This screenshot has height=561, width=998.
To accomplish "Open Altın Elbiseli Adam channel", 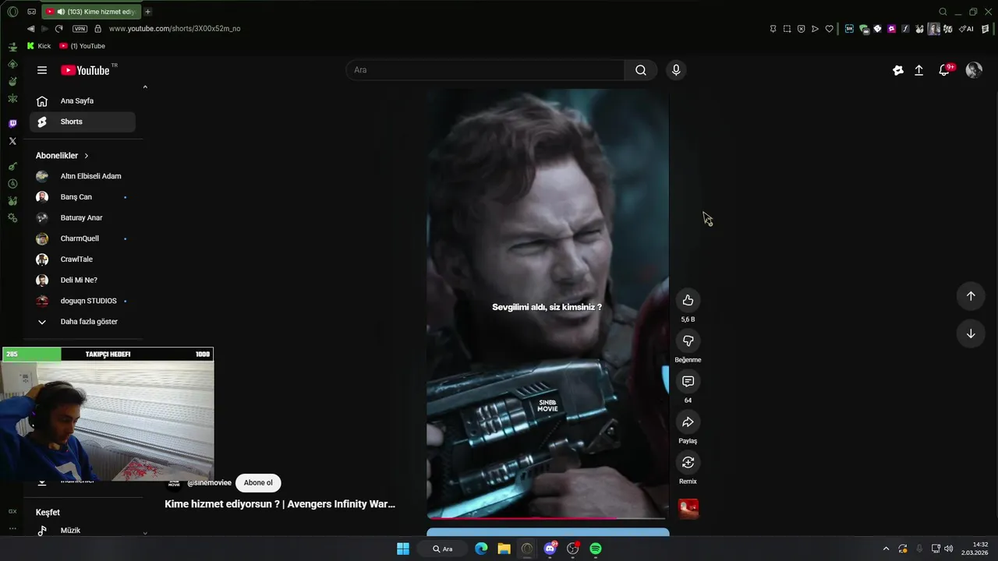I will tap(83, 176).
